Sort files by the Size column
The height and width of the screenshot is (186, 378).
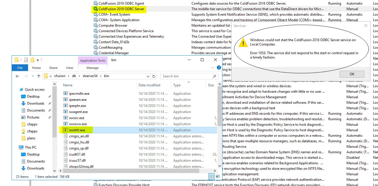click(x=211, y=85)
